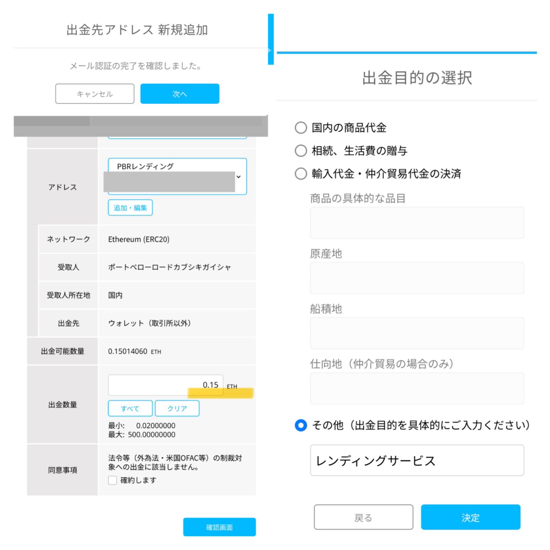Select the 国内の商品代金 radio button
550x550 pixels.
(x=301, y=128)
